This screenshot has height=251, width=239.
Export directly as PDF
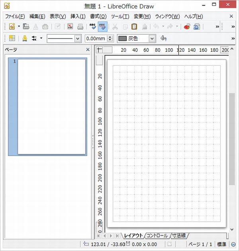click(70, 26)
